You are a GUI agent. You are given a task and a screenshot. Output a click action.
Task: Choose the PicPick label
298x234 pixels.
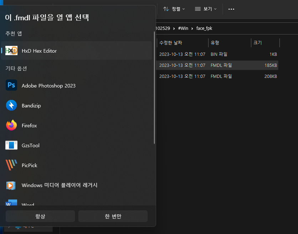(30, 165)
